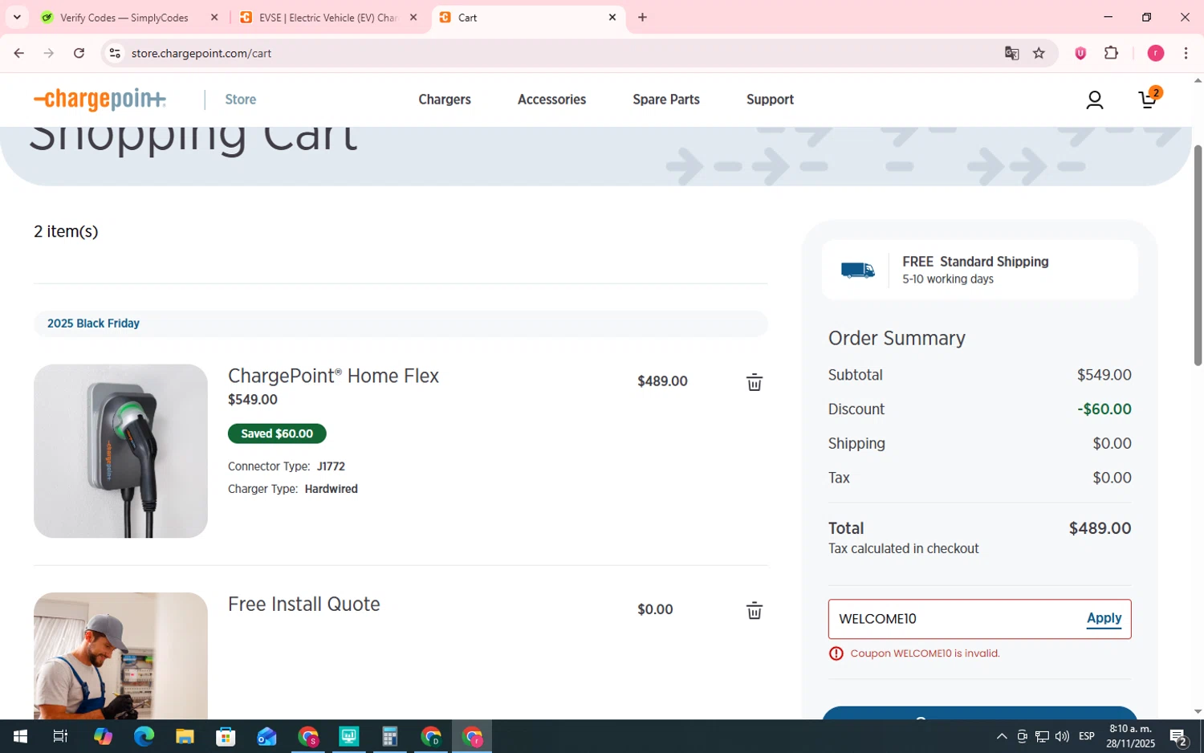Image resolution: width=1204 pixels, height=753 pixels.
Task: Click the page vertical scrollbar
Action: click(1198, 255)
